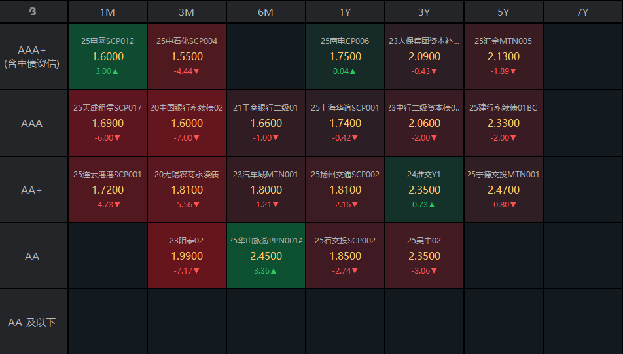The height and width of the screenshot is (354, 623).
Task: Click the 6M column header
Action: [266, 12]
